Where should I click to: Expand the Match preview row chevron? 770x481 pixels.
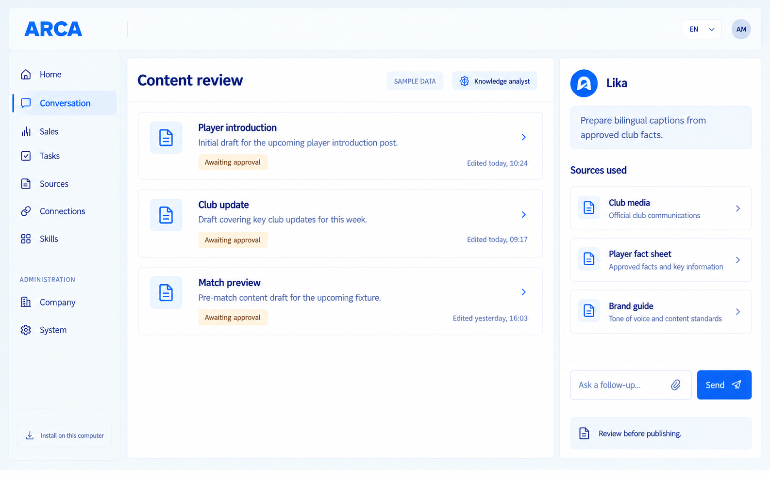[x=523, y=292]
